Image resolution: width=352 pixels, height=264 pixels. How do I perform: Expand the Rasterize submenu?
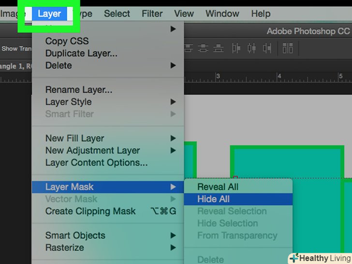(x=108, y=248)
